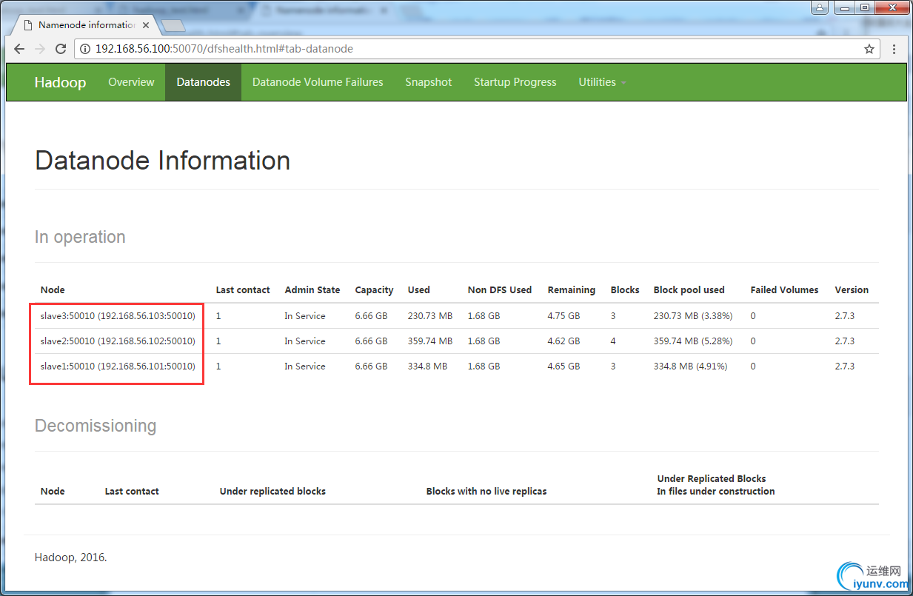
Task: Reload the page with the refresh icon
Action: 61,49
